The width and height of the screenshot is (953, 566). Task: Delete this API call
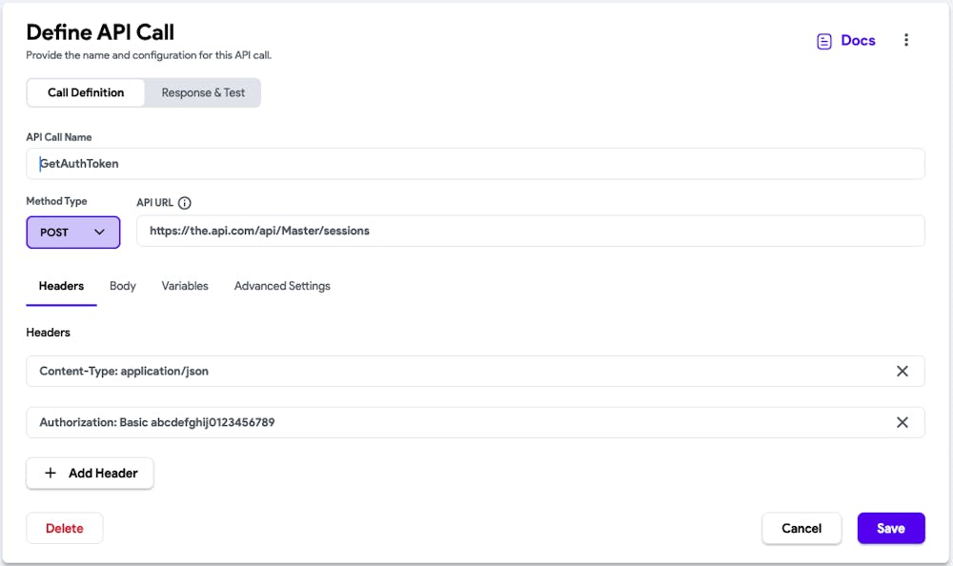[65, 528]
